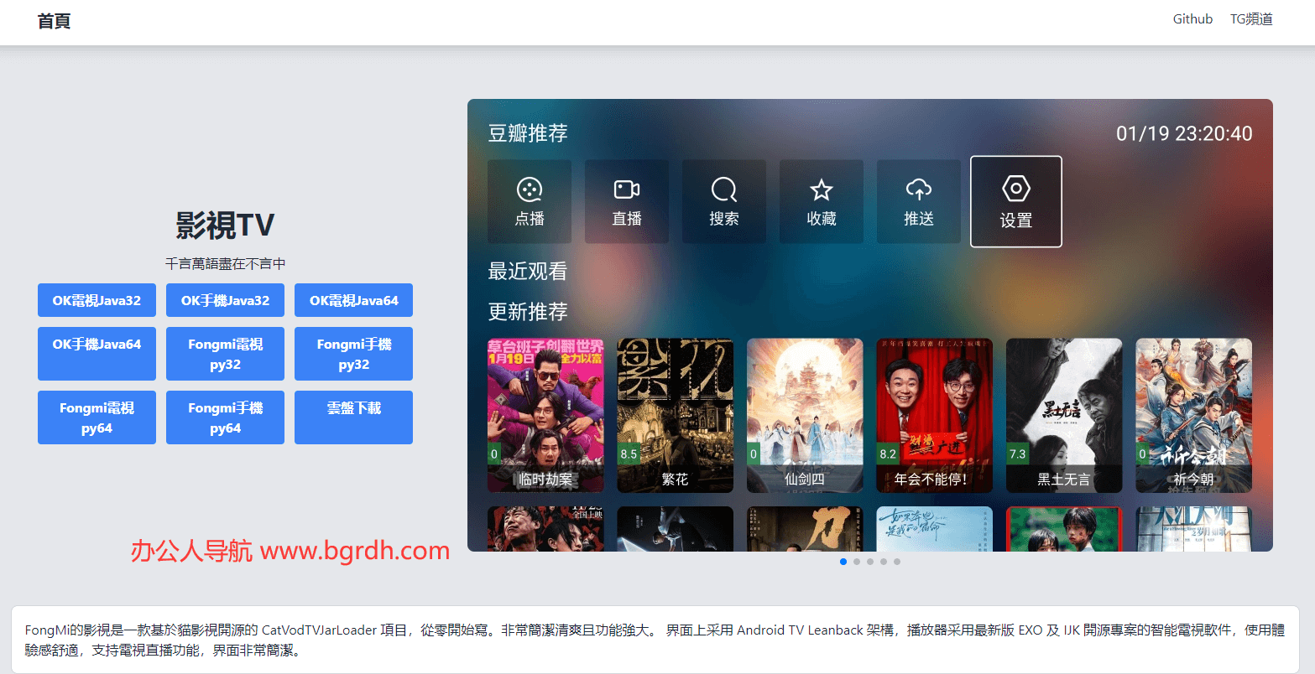The image size is (1315, 674).
Task: Go to the TG頻道 link
Action: pyautogui.click(x=1251, y=19)
